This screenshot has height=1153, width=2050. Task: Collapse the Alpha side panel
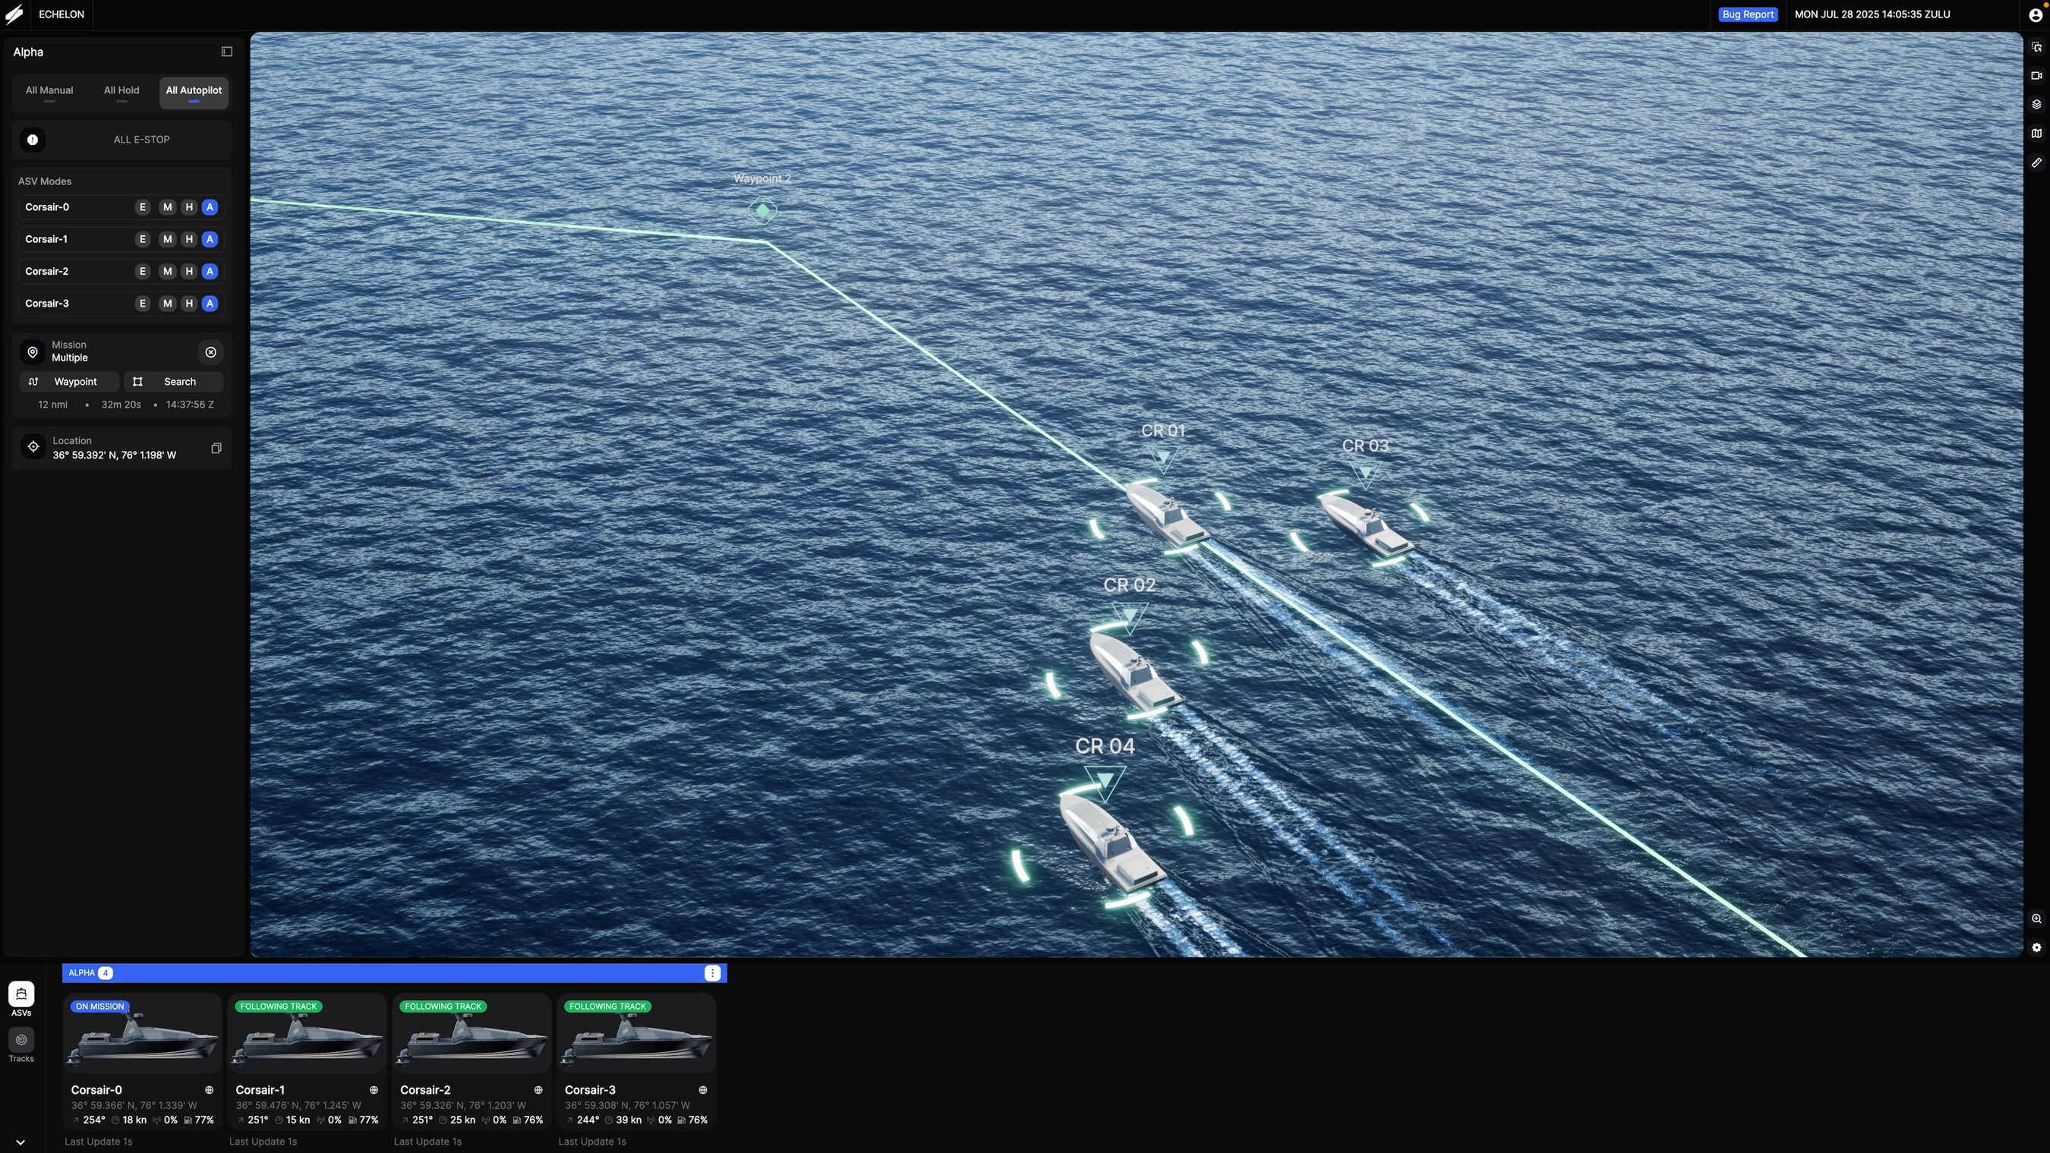click(227, 51)
